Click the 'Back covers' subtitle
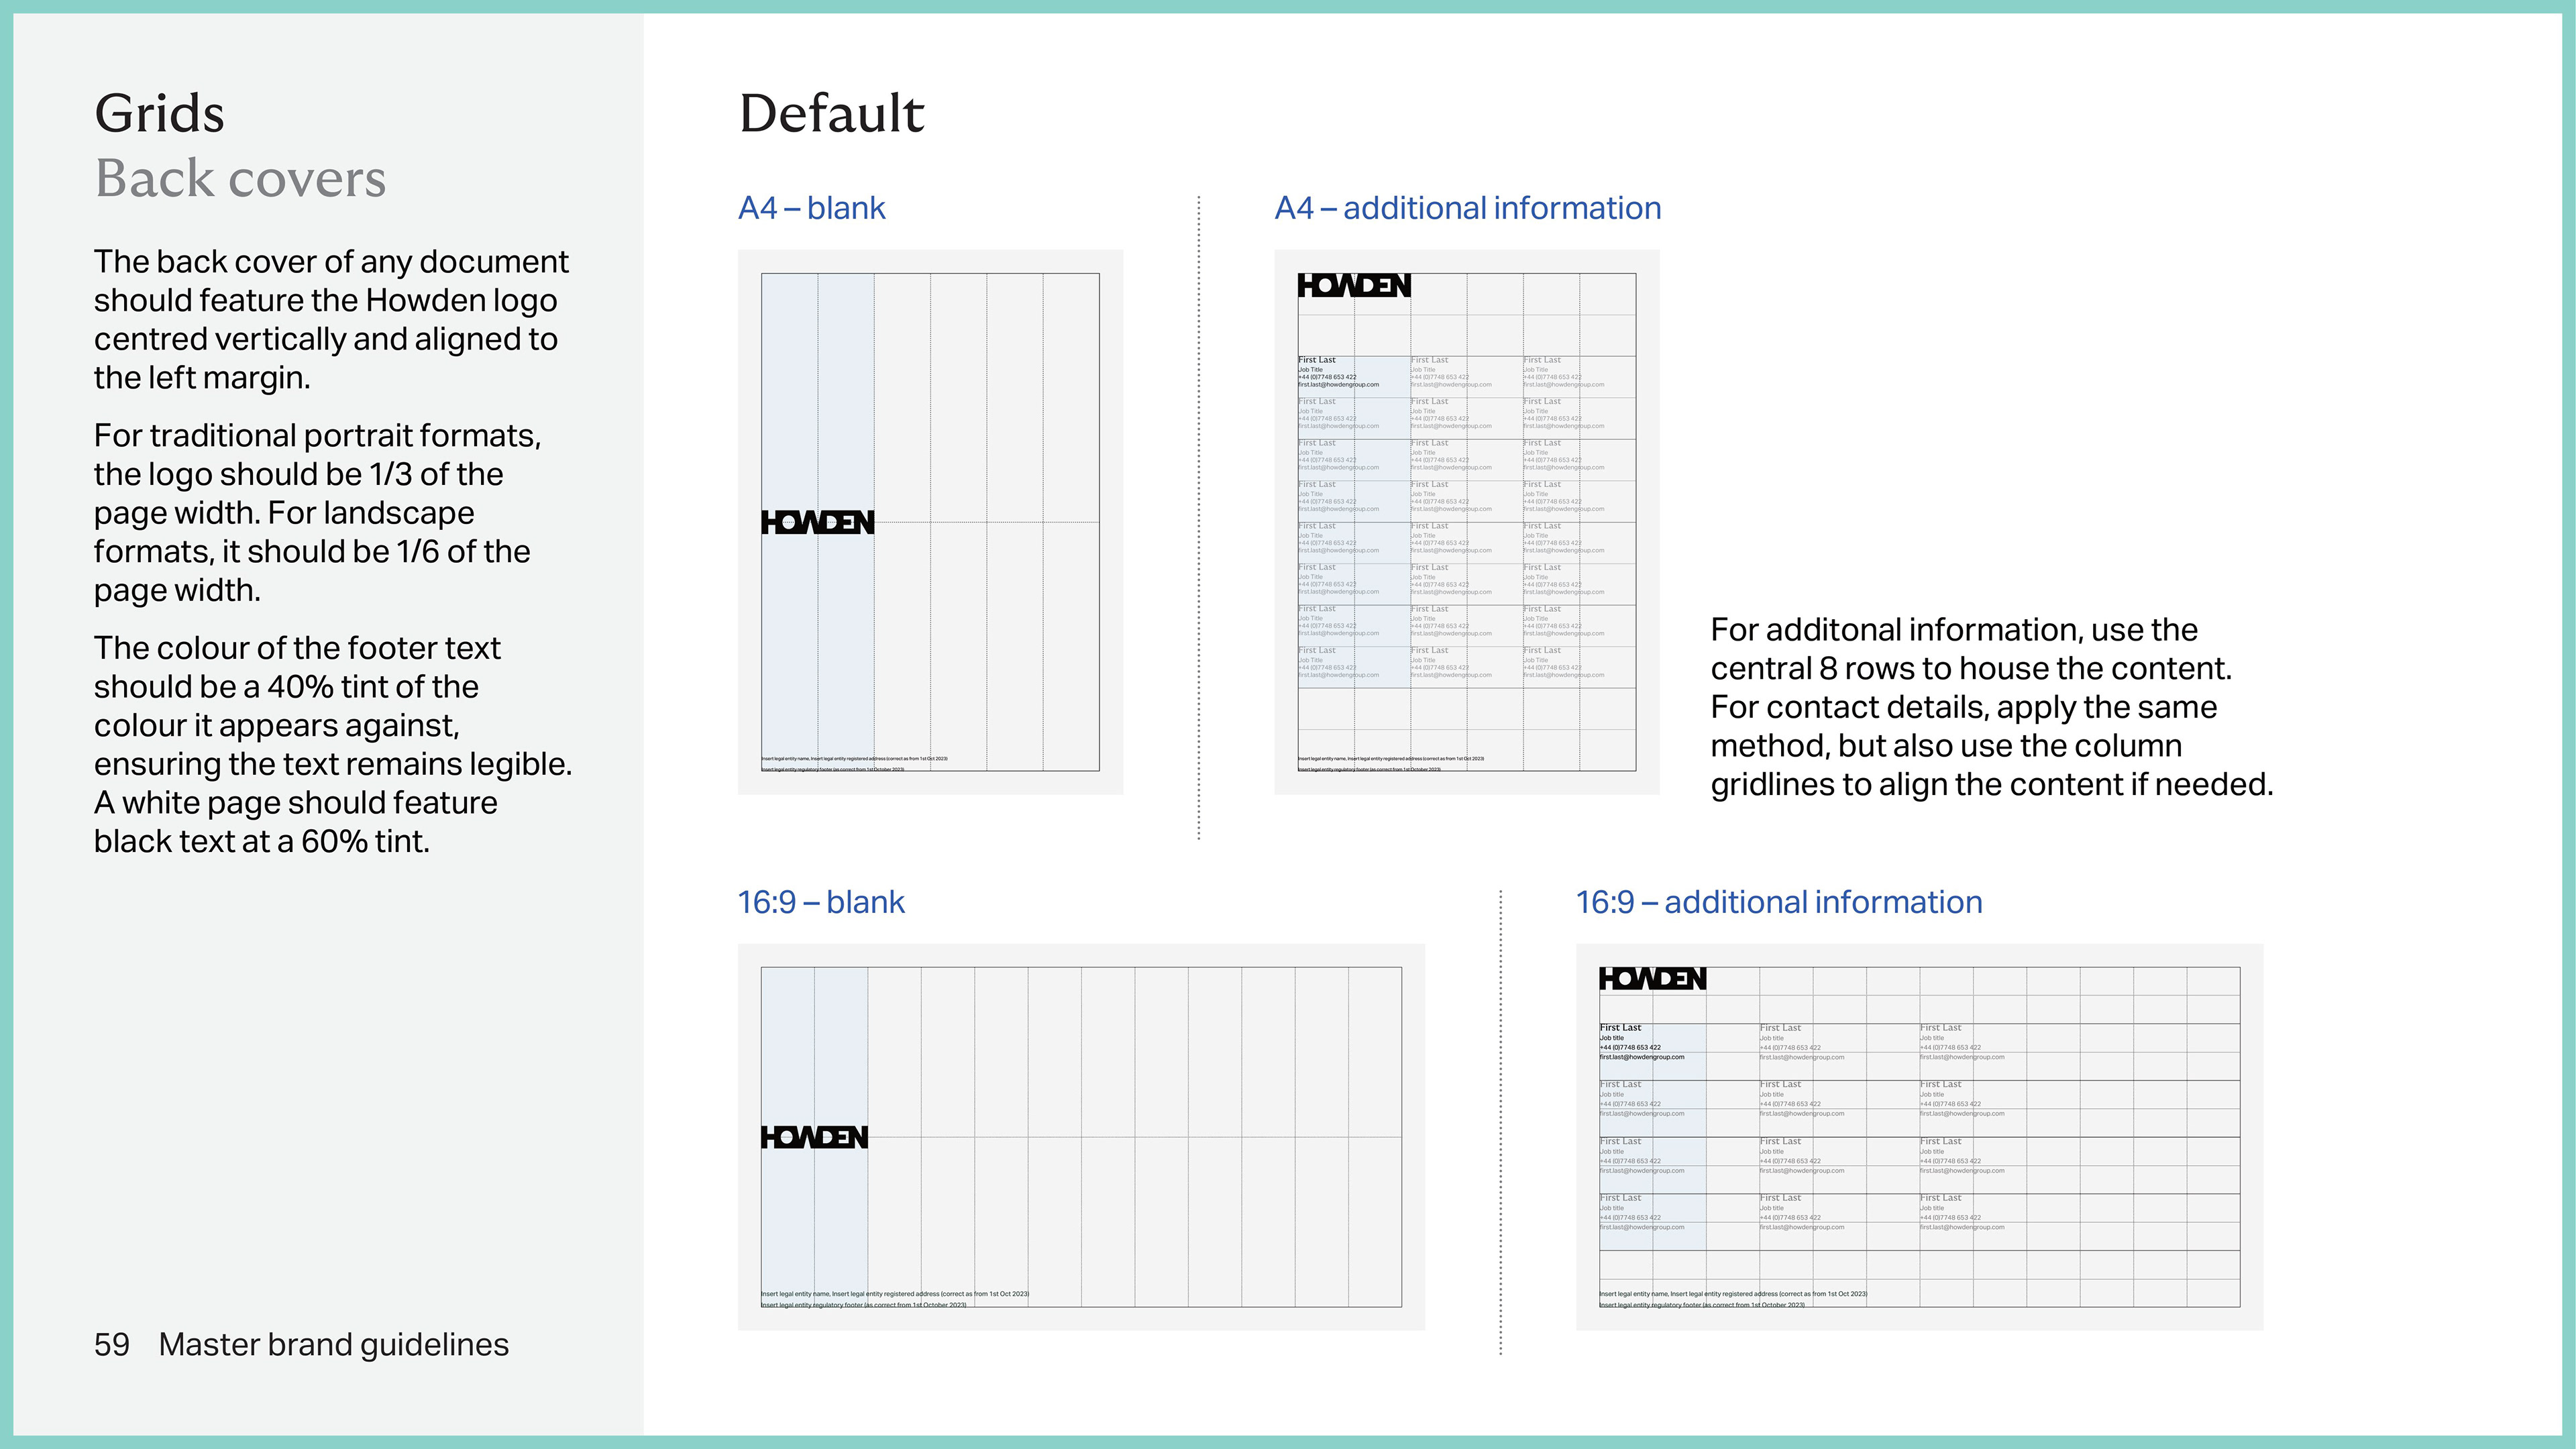 [x=240, y=179]
